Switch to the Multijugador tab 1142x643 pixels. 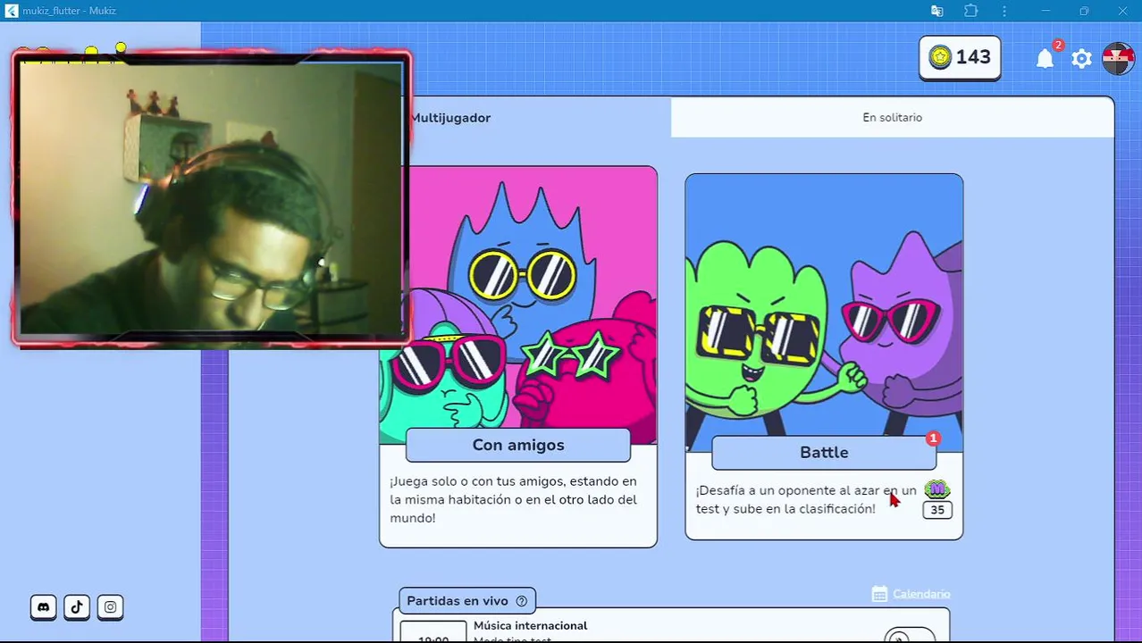[x=450, y=118]
